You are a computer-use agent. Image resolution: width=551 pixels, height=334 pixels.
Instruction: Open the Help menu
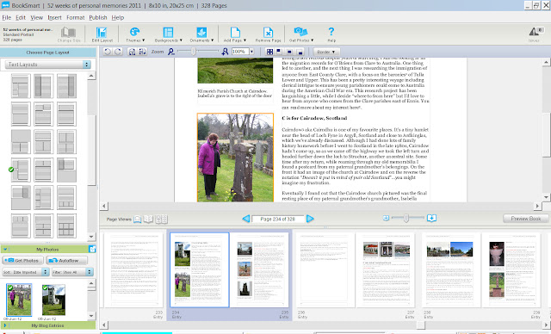tap(117, 17)
